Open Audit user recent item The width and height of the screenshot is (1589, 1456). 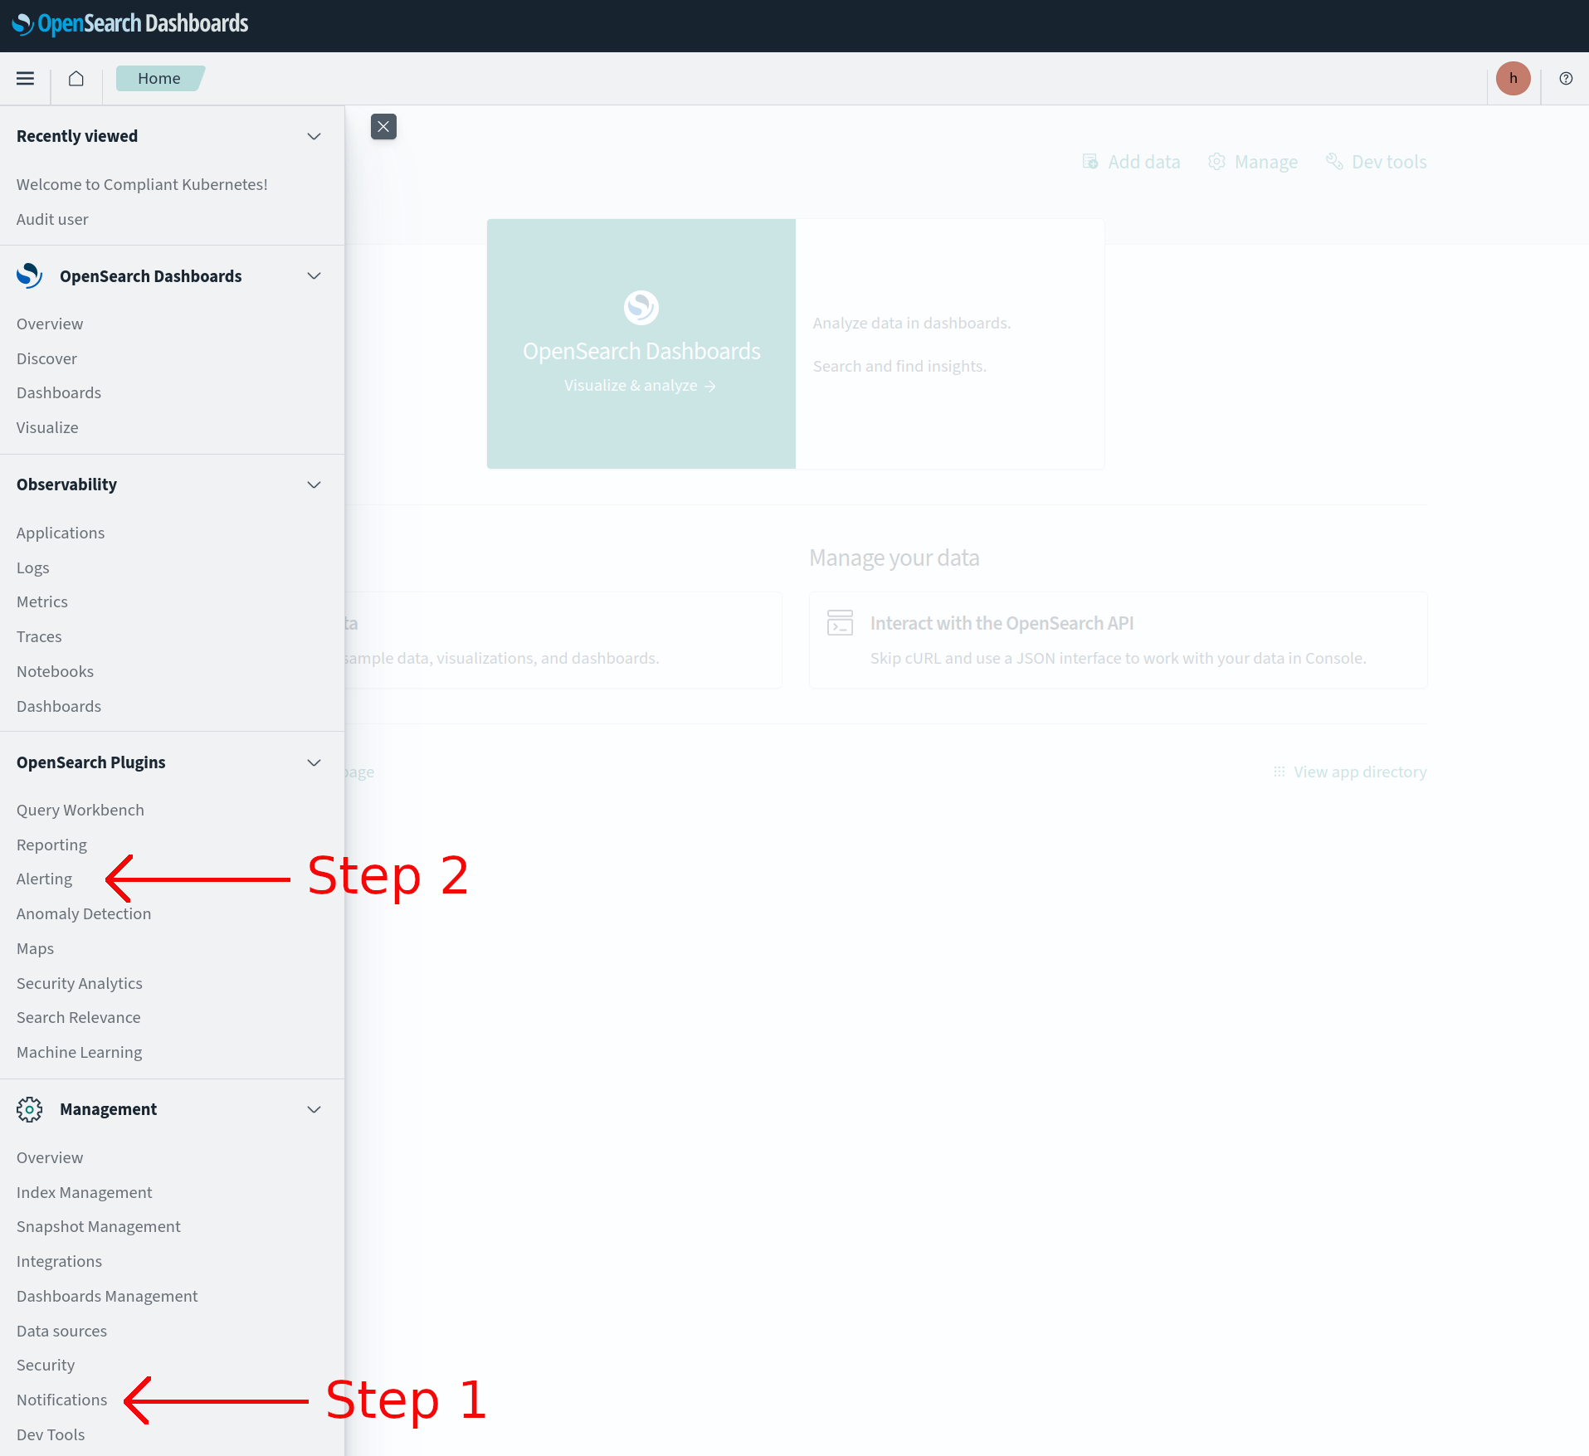click(x=52, y=219)
